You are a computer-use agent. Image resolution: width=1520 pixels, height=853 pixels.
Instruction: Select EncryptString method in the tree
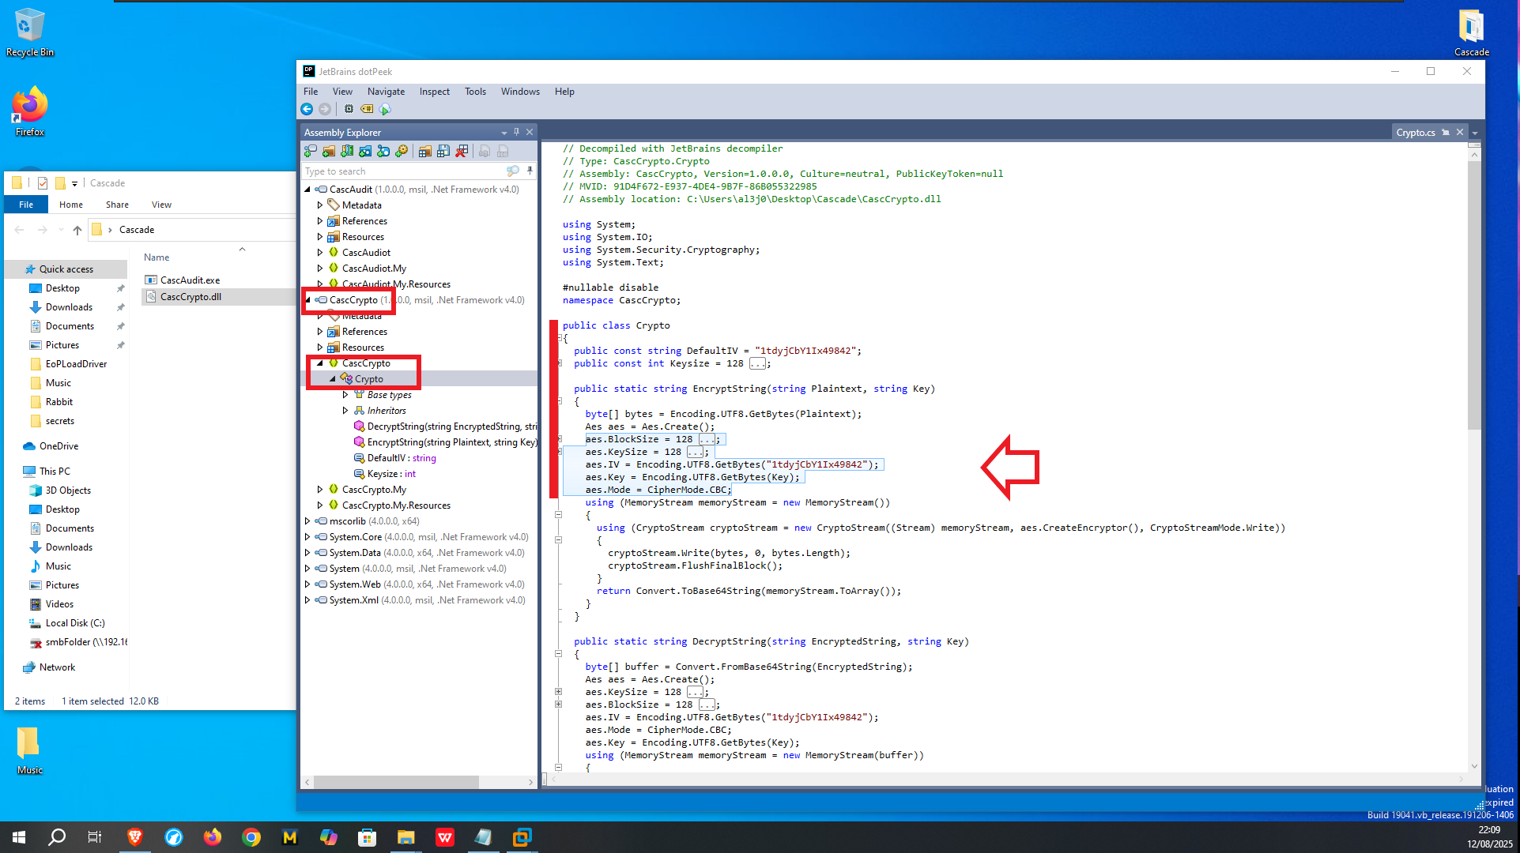point(444,442)
